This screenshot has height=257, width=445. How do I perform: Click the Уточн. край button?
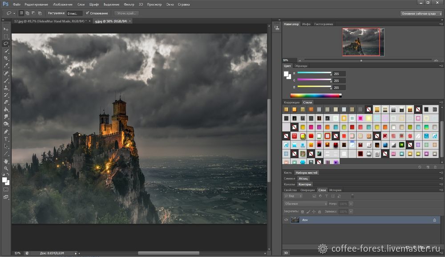[126, 13]
